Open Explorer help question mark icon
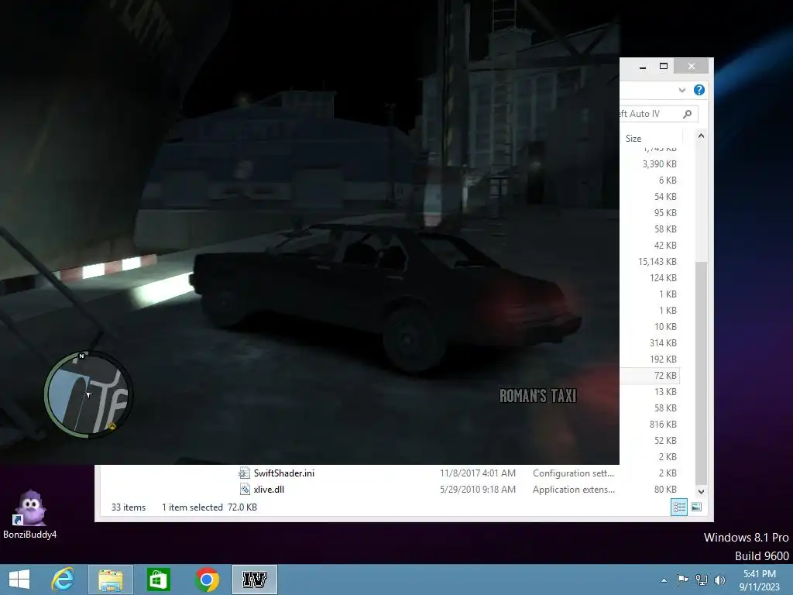The image size is (793, 595). coord(699,90)
